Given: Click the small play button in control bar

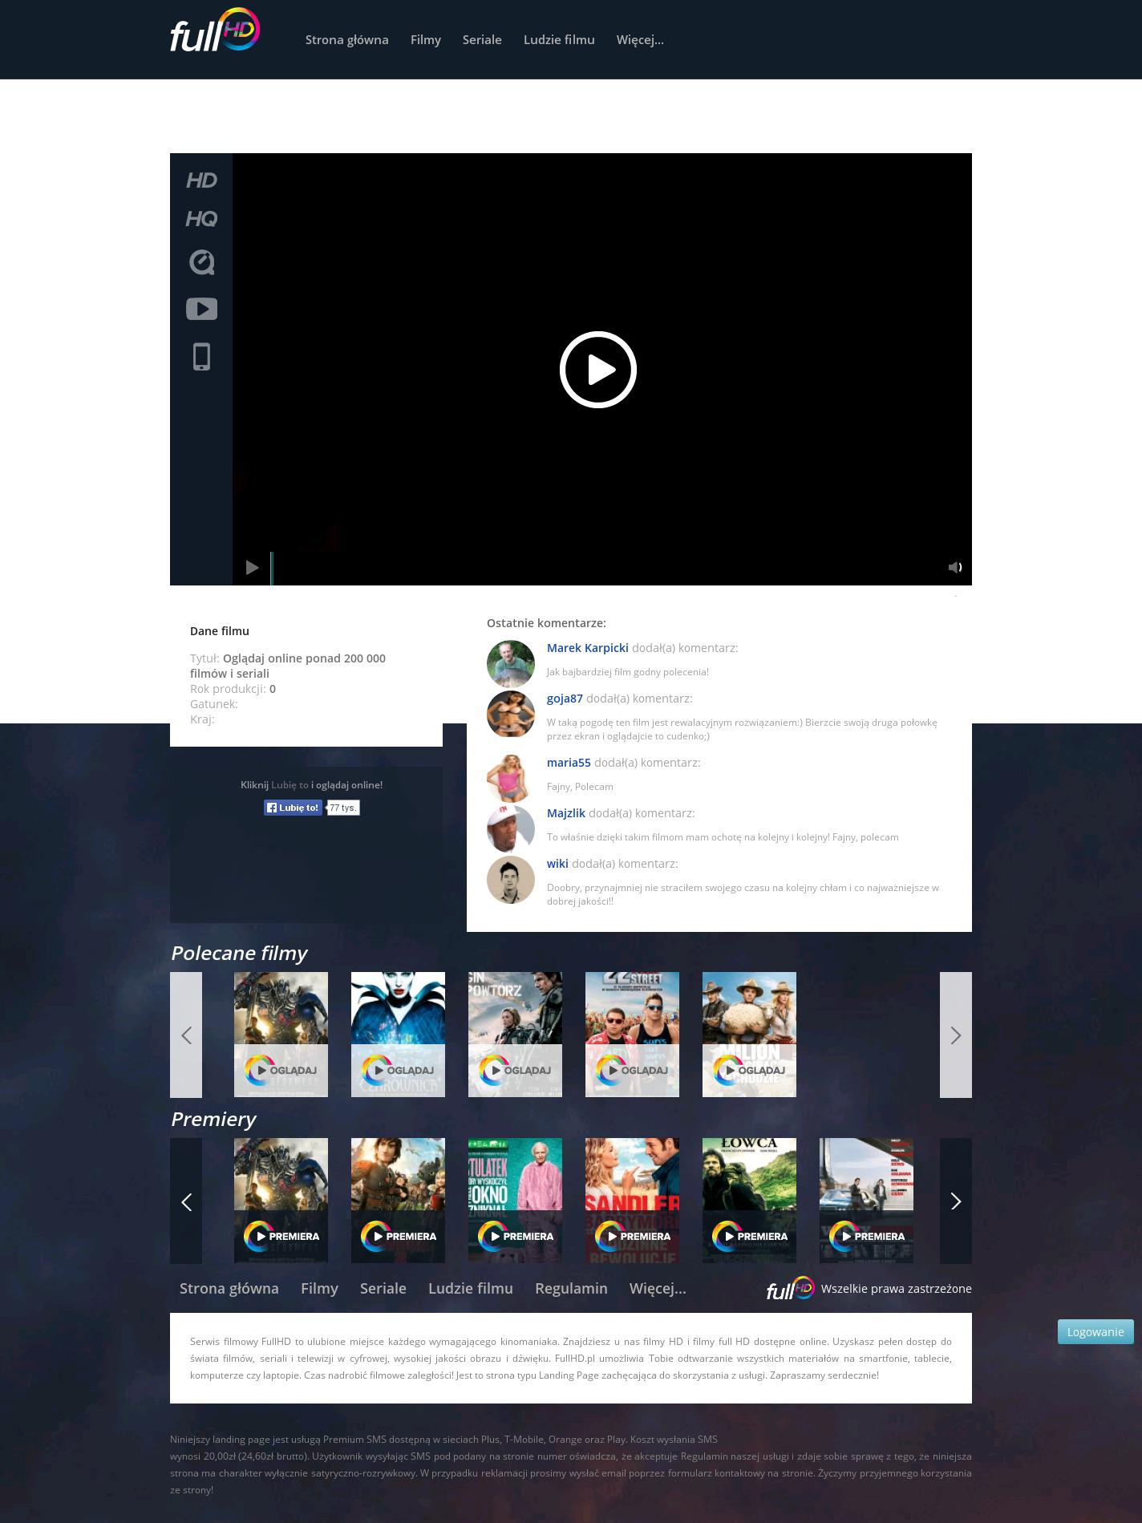Looking at the screenshot, I should click(252, 568).
